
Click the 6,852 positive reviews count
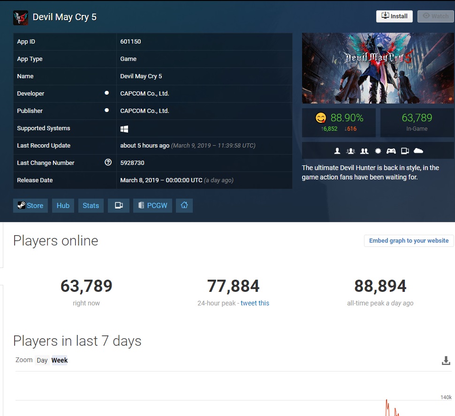[329, 129]
